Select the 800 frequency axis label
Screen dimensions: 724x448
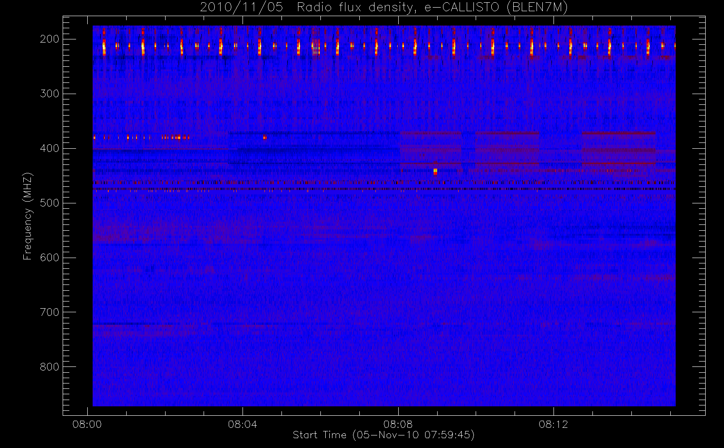click(50, 367)
